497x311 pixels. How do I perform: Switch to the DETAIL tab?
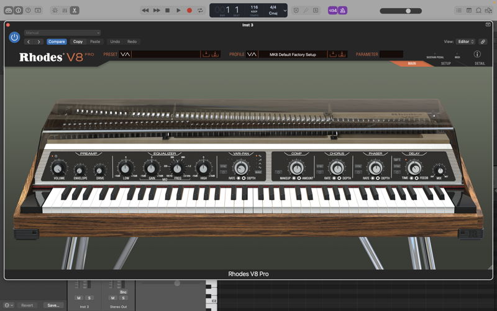point(480,63)
